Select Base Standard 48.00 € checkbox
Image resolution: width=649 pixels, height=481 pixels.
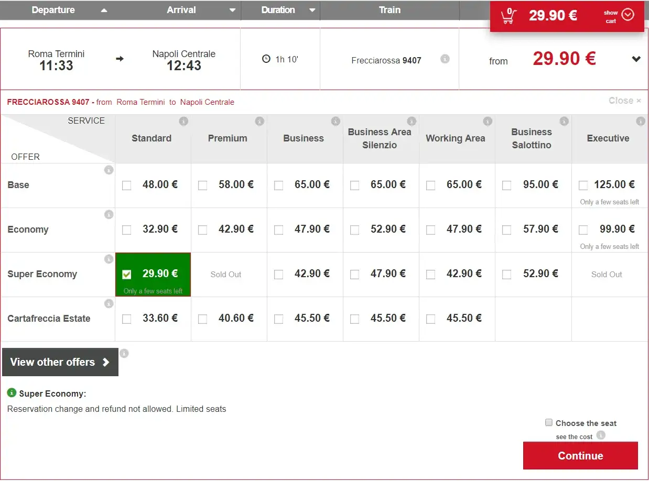tap(127, 185)
